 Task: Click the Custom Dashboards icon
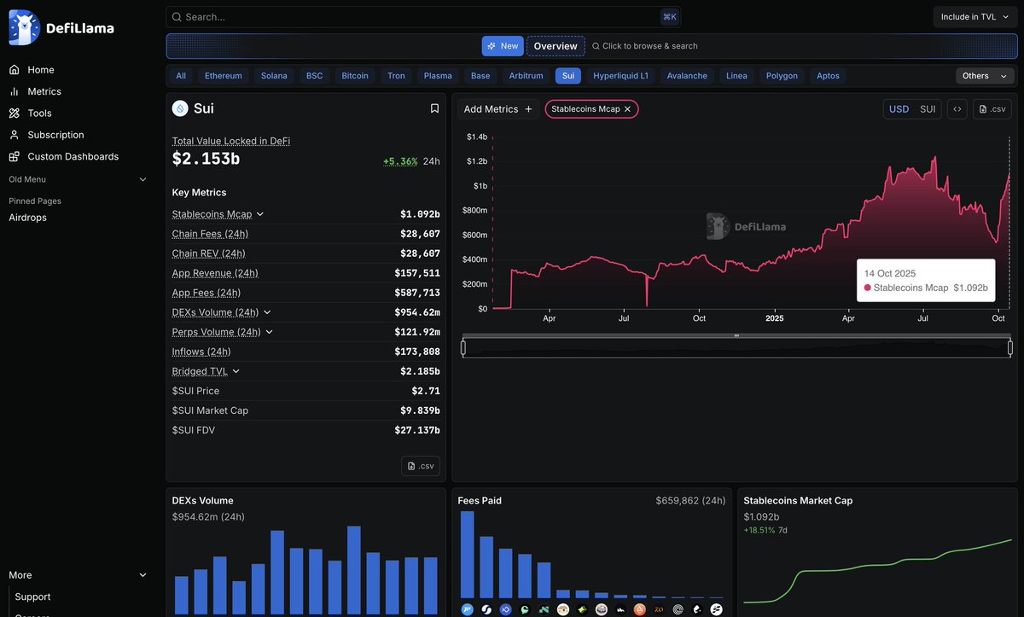[14, 156]
